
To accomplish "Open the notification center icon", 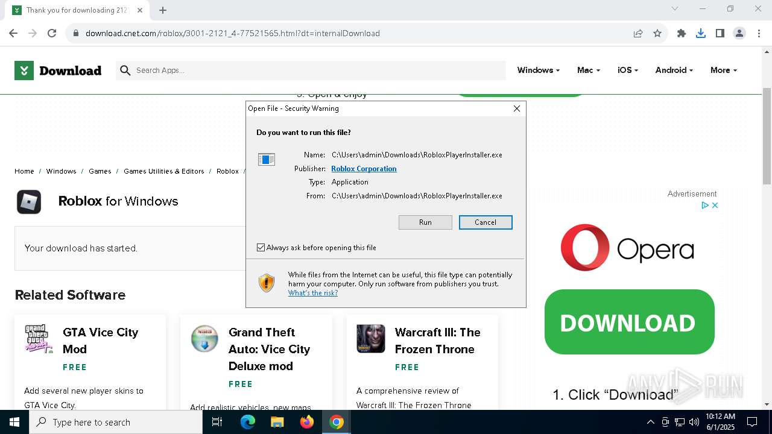I will coord(752,422).
